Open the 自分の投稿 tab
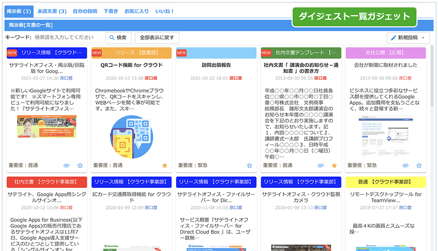Screen dimensions: 438x251 (85, 11)
